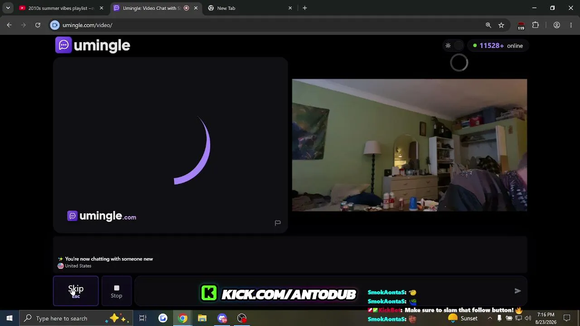Screen dimensions: 580x326
Task: Switch to the New Tab tab
Action: (250, 8)
